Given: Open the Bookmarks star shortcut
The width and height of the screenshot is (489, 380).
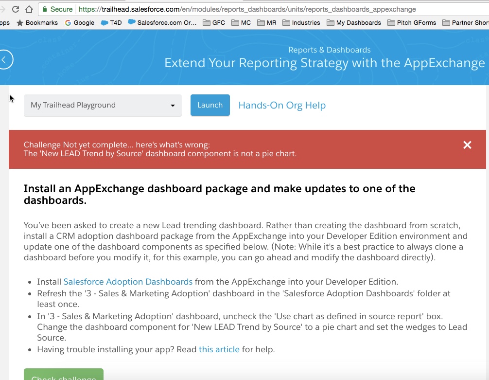Looking at the screenshot, I should [x=37, y=22].
